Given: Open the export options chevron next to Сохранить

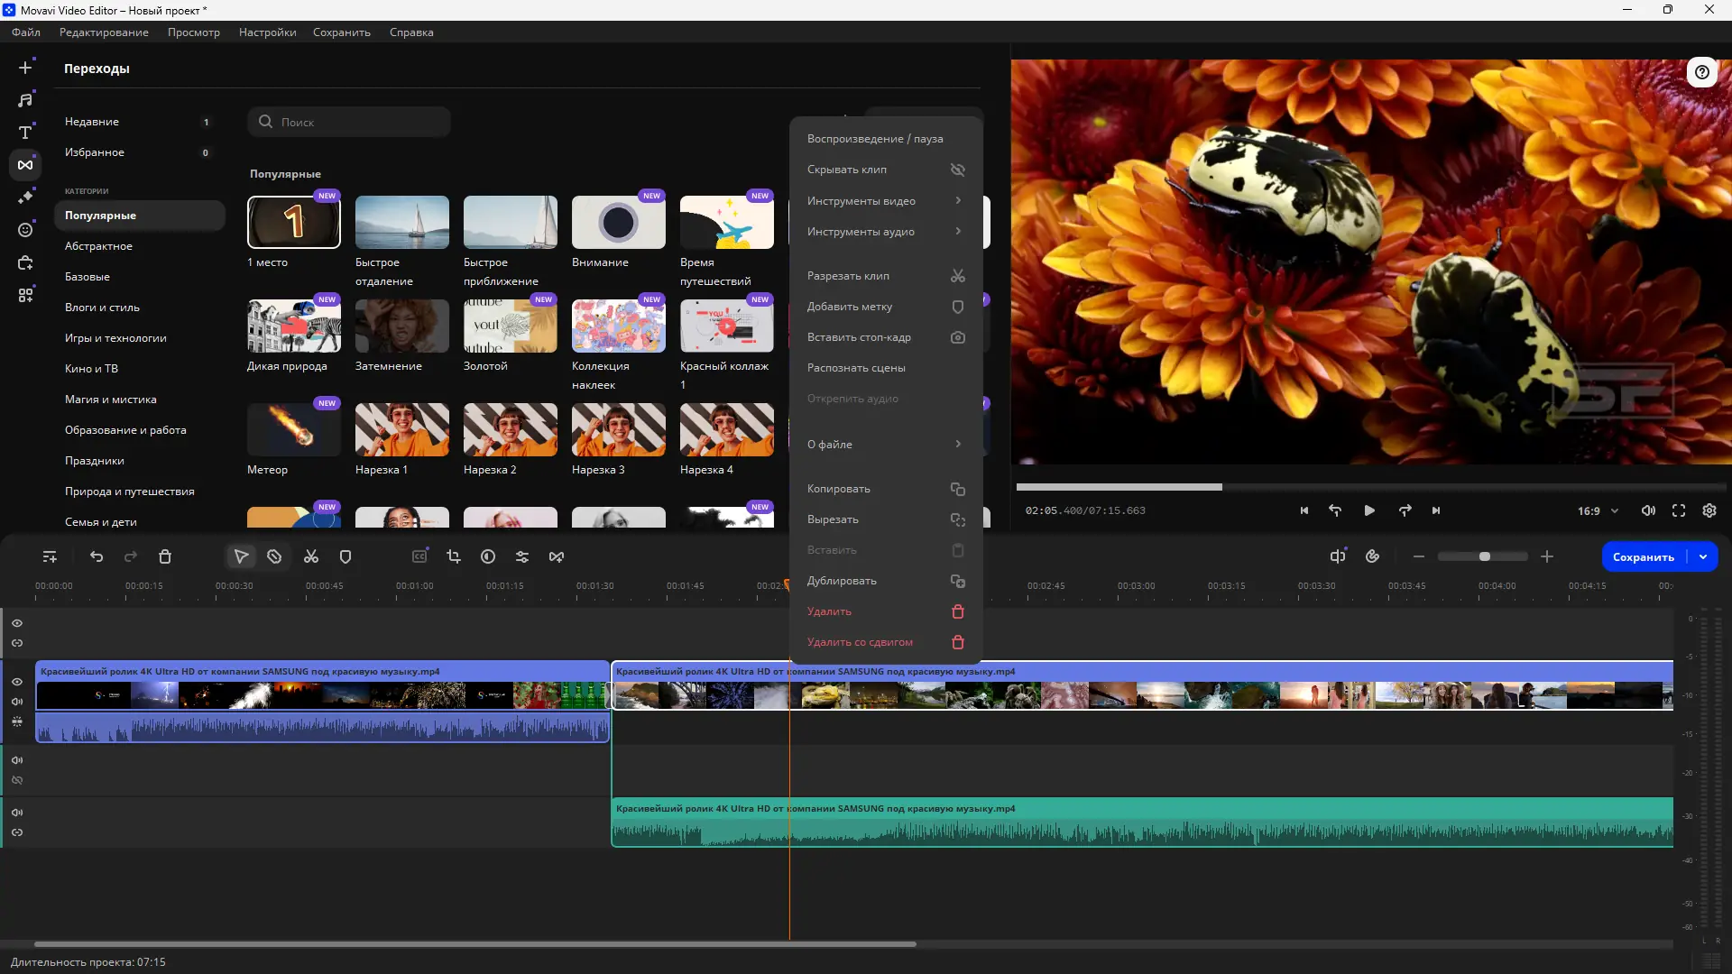Looking at the screenshot, I should pyautogui.click(x=1704, y=556).
